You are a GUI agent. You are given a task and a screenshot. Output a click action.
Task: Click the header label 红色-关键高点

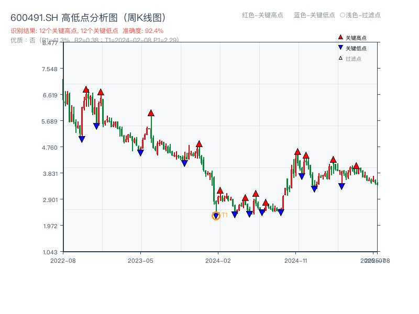[262, 15]
